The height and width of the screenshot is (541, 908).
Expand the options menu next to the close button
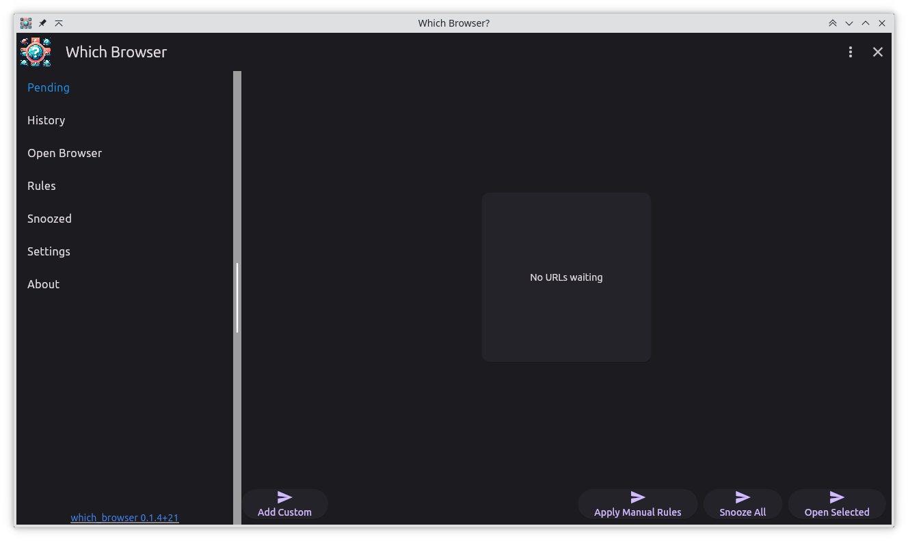coord(850,52)
